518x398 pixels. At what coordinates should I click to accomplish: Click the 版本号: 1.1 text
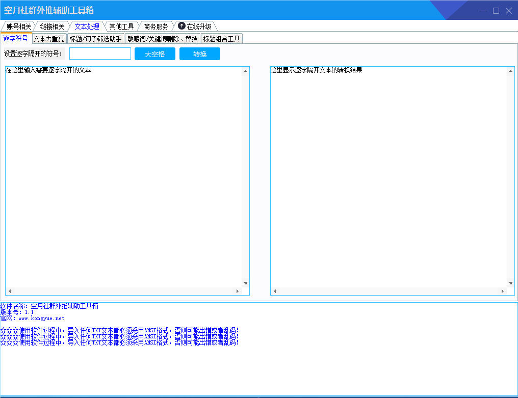[x=17, y=312]
